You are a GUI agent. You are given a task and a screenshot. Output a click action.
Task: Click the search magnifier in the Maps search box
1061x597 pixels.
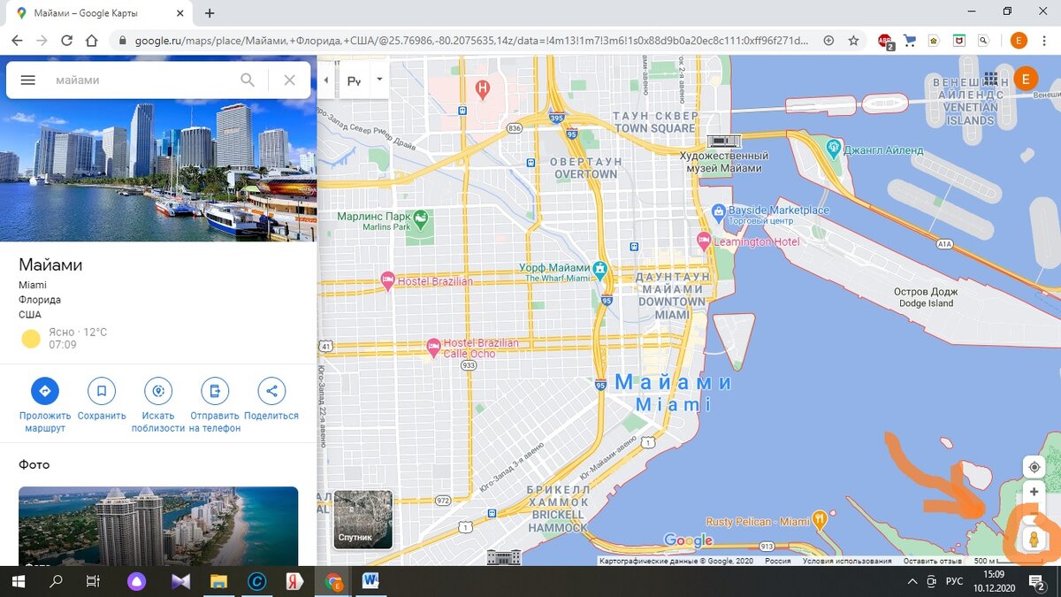[248, 80]
